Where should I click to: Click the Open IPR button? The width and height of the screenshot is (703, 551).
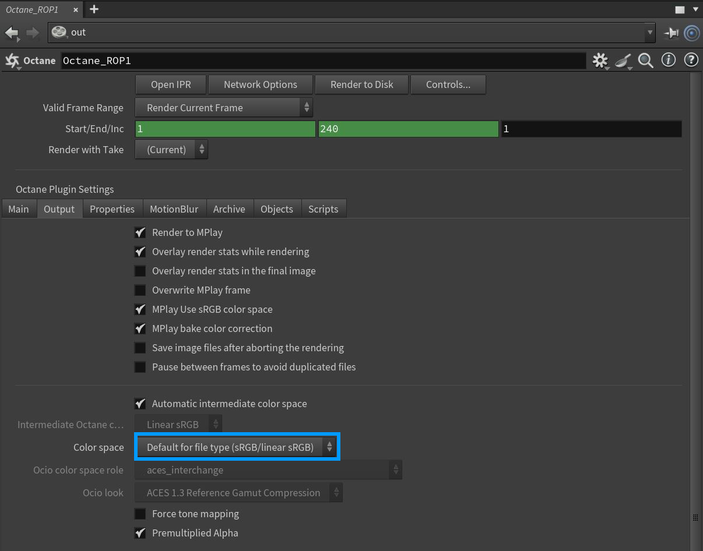point(170,84)
